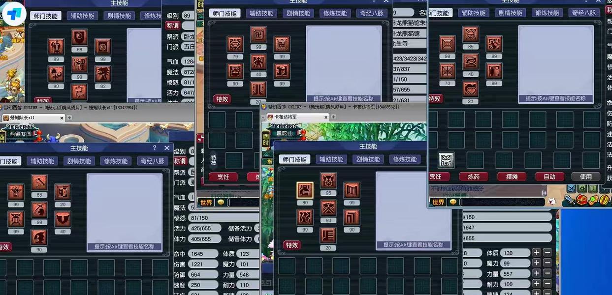Select highlighted level 80 skill in 卡布达将军 window
The height and width of the screenshot is (295, 612).
305,190
